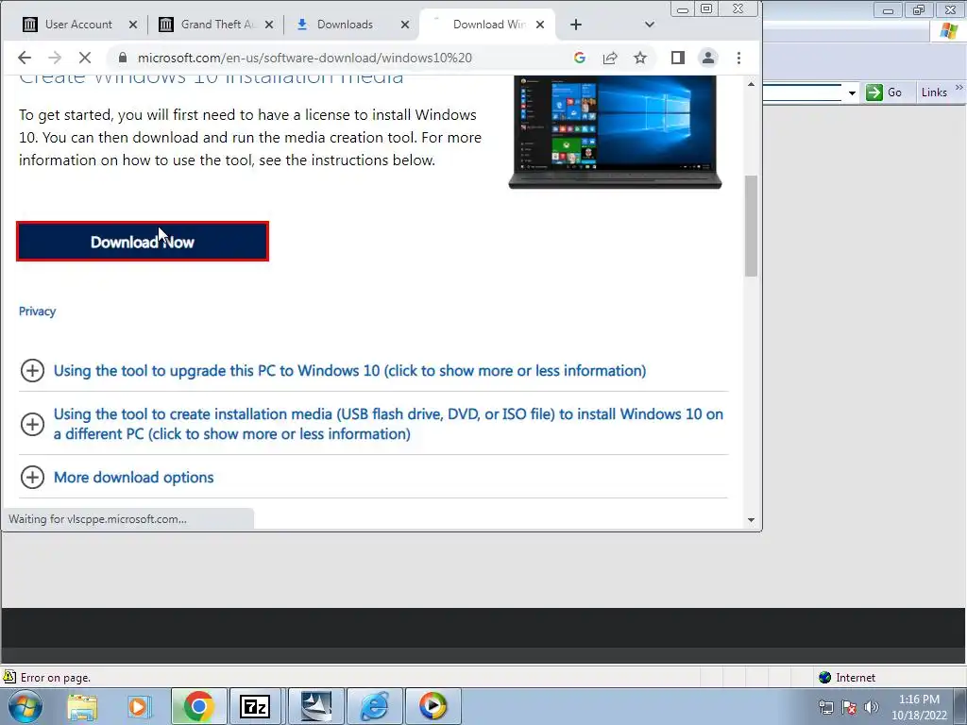The image size is (967, 725).
Task: Close the Download Windows tab
Action: [x=540, y=25]
